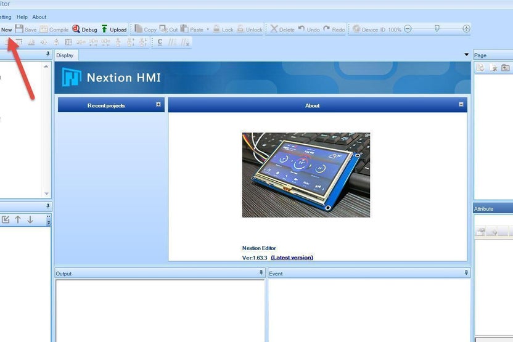Click inside the Event code area
The width and height of the screenshot is (513, 342).
(369, 310)
